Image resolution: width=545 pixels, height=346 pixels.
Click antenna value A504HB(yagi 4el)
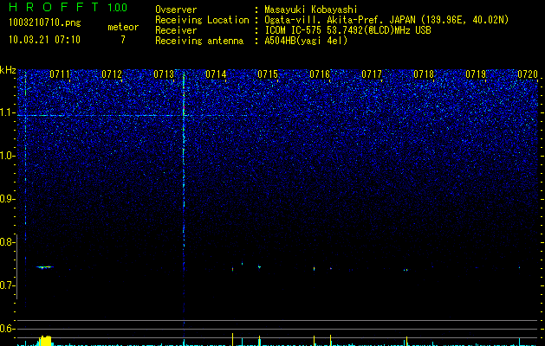pos(306,41)
